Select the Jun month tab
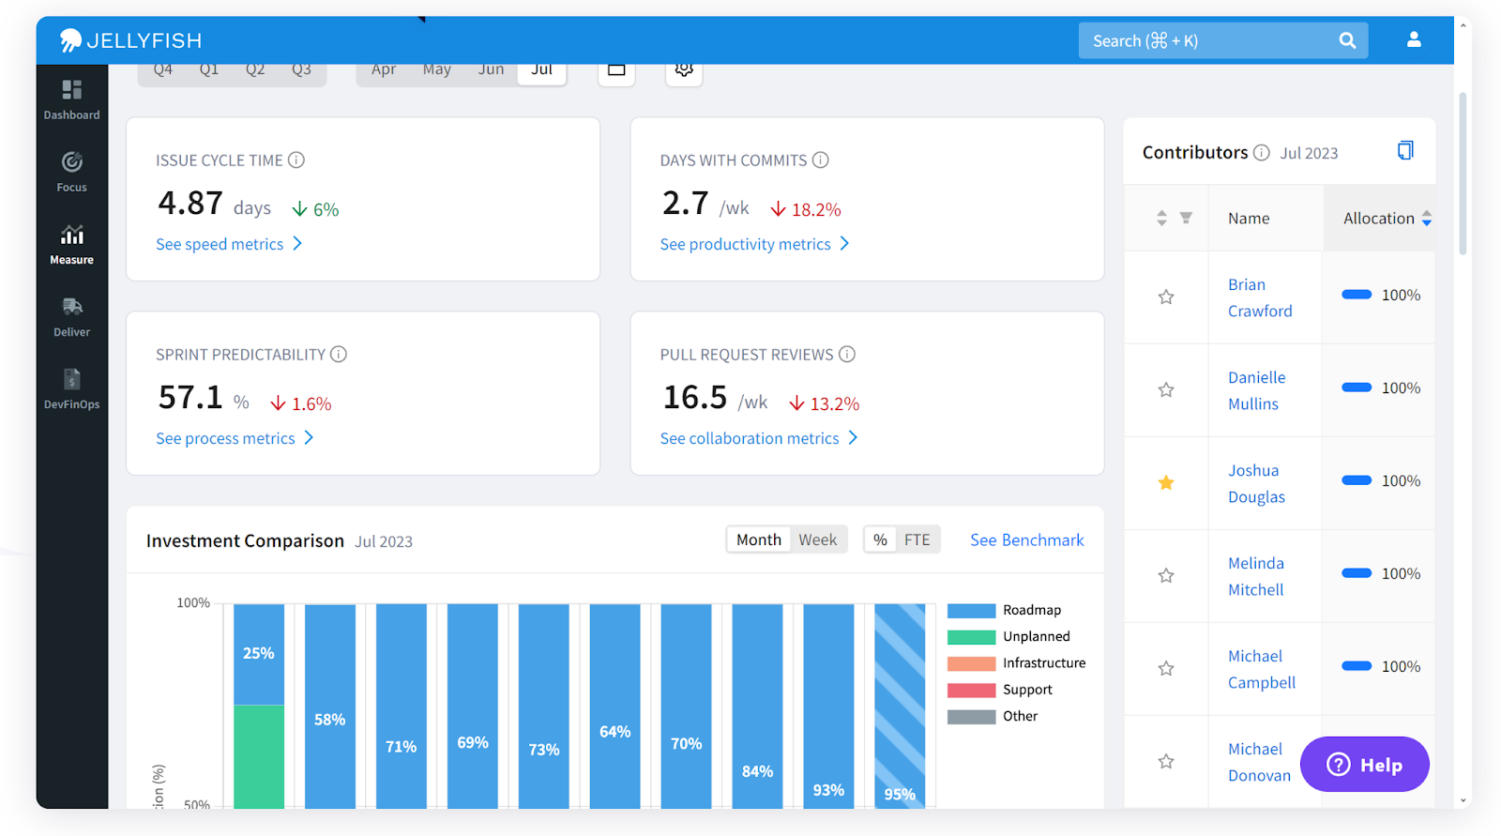The height and width of the screenshot is (836, 1501). tap(491, 70)
